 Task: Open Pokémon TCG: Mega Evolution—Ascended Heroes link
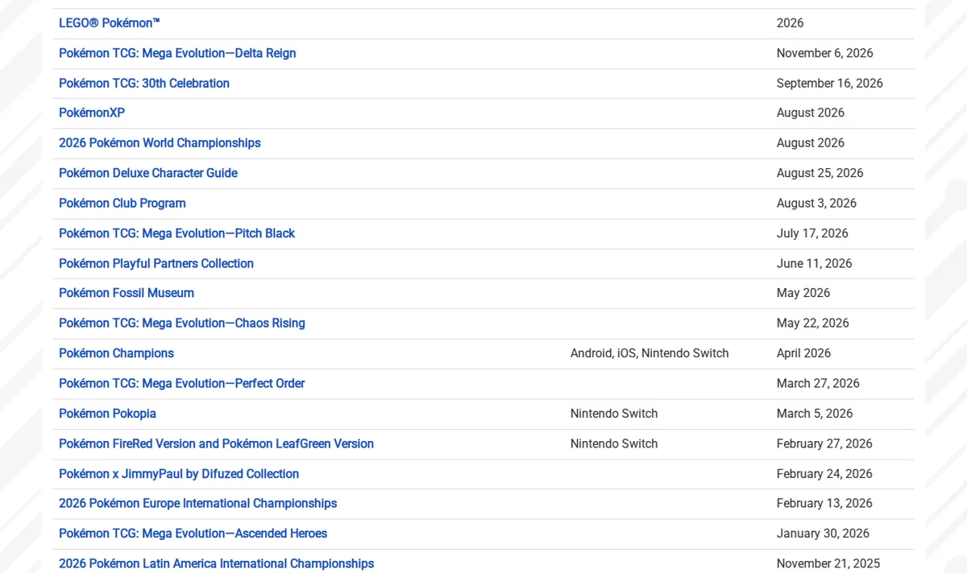[193, 534]
